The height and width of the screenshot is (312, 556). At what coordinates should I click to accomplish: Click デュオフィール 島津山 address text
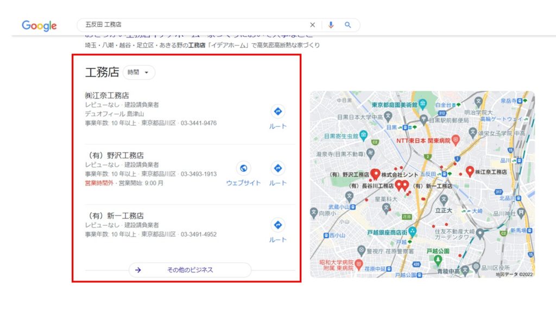[114, 114]
